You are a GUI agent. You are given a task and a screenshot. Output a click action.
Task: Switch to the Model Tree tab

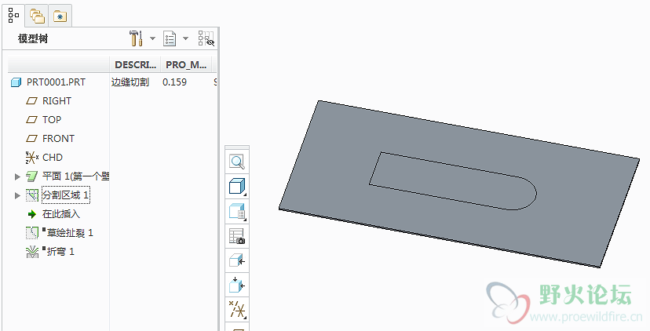(13, 16)
